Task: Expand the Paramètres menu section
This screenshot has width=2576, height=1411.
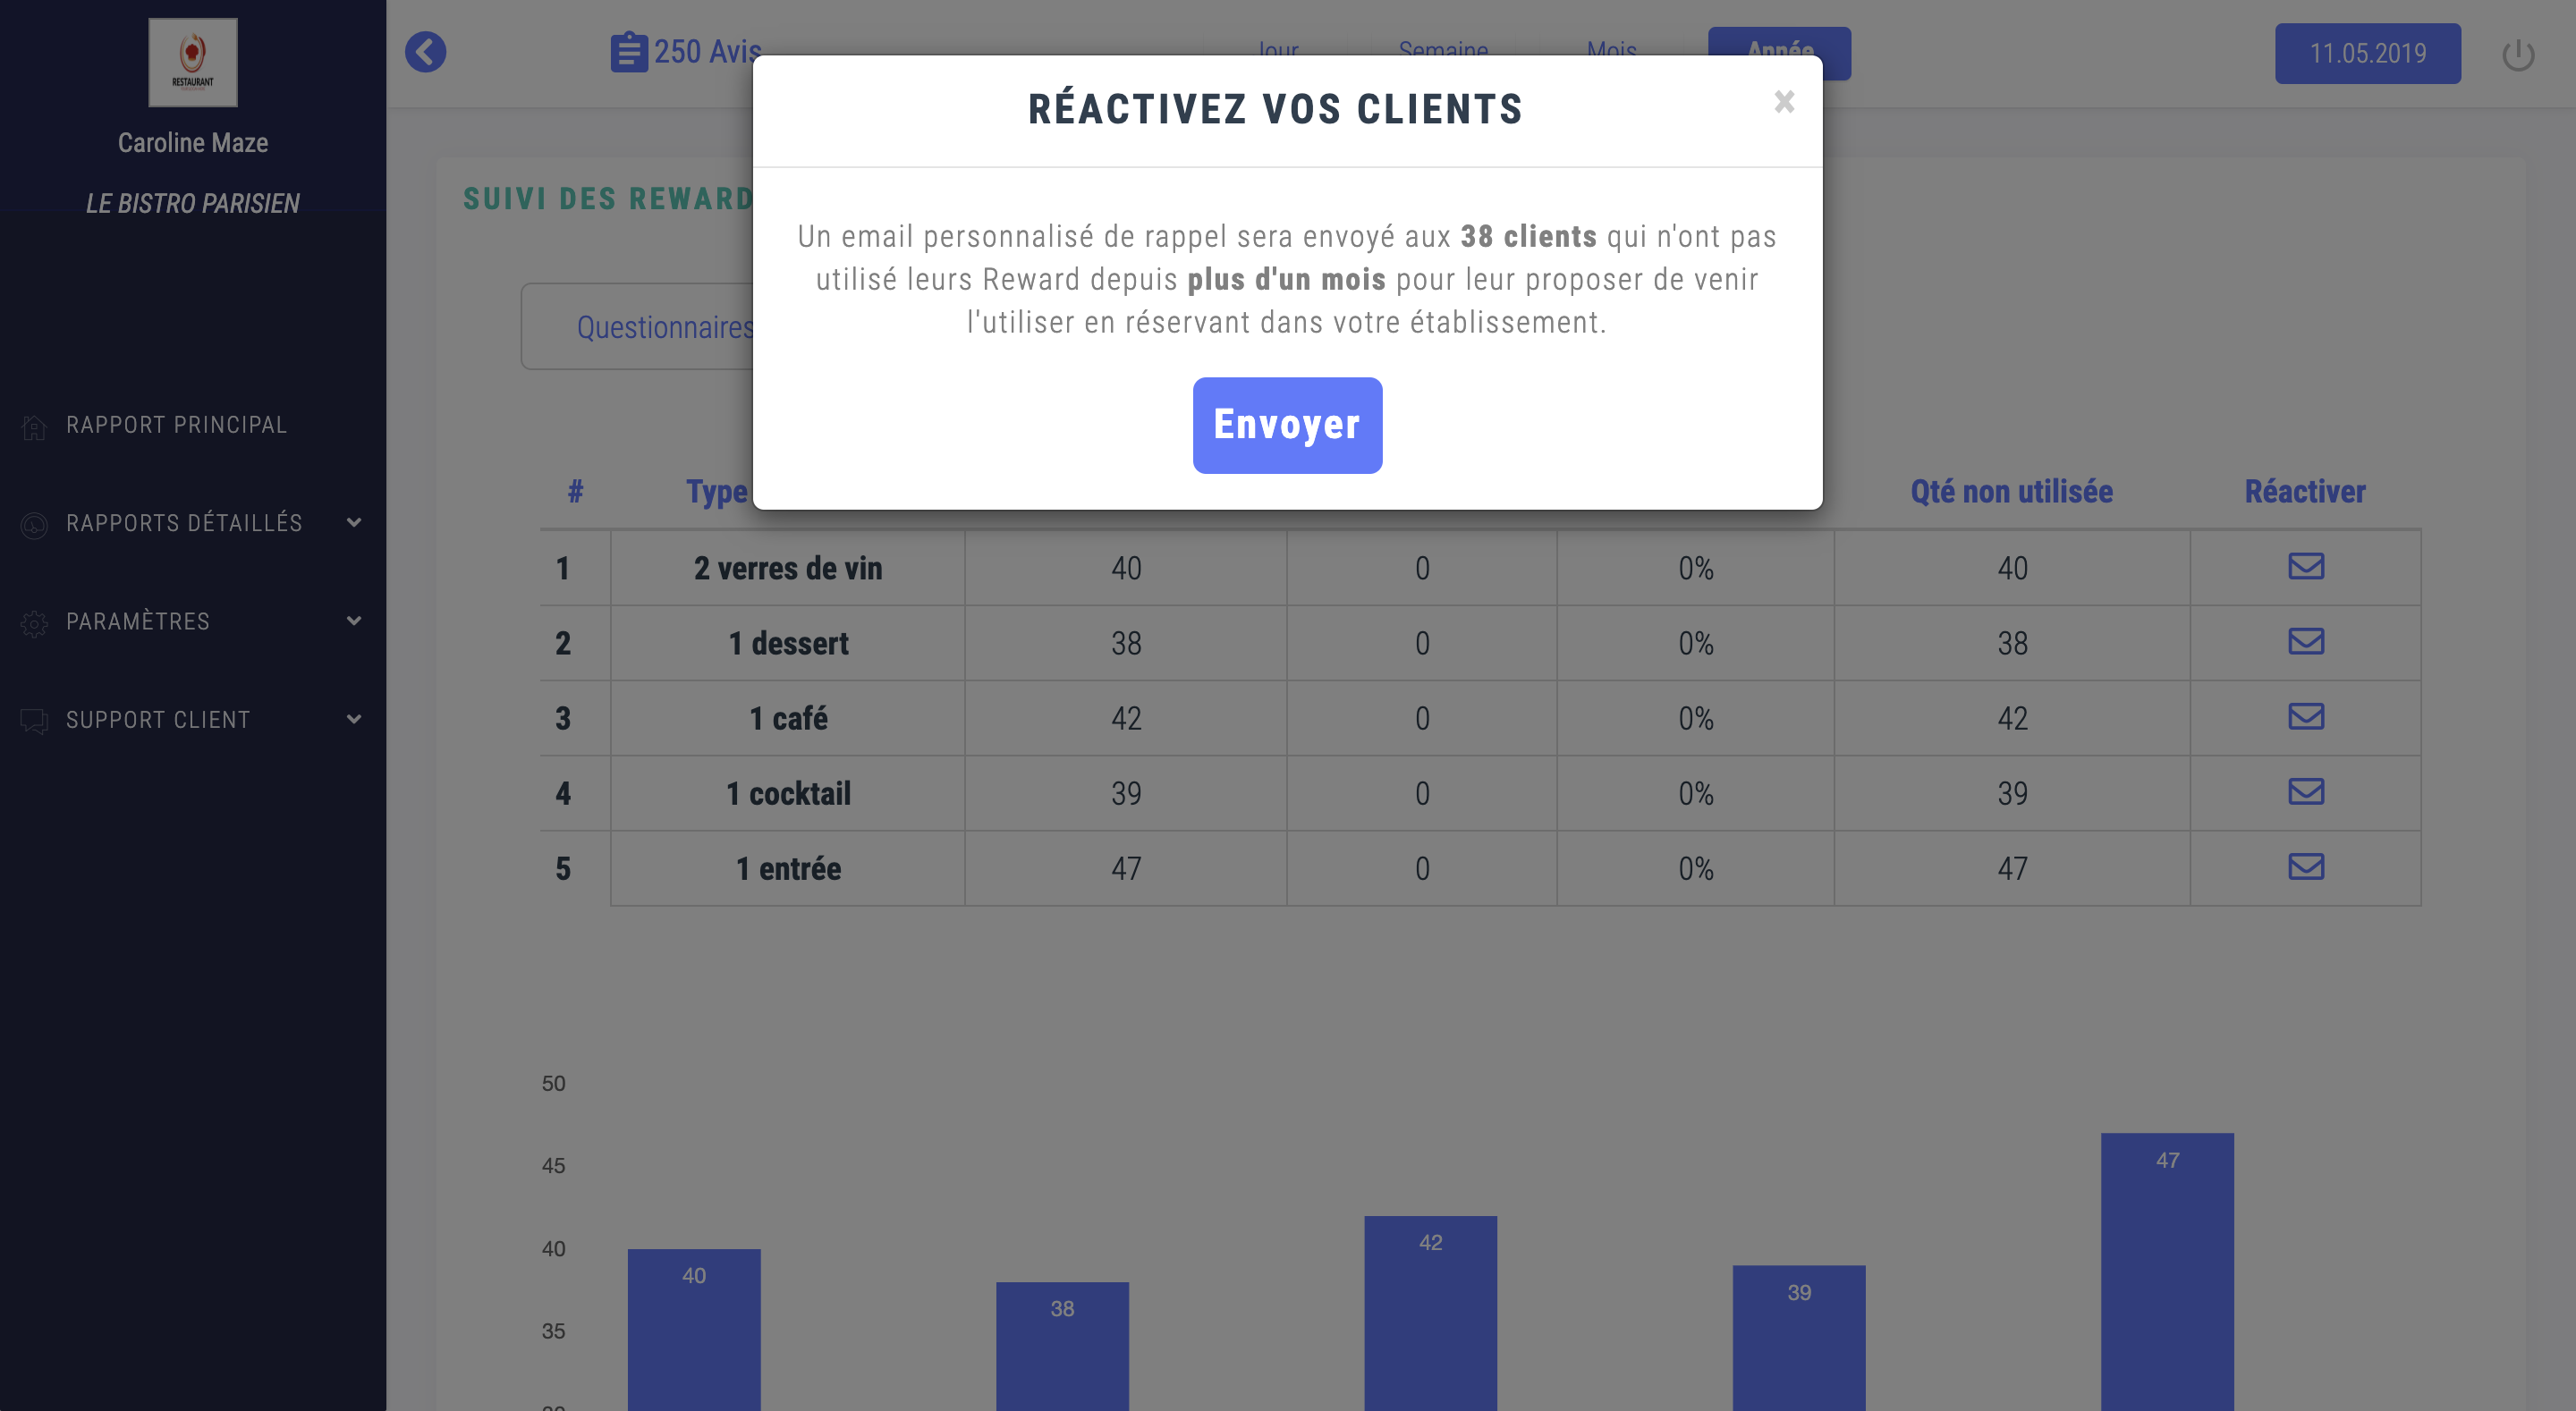Action: tap(193, 622)
